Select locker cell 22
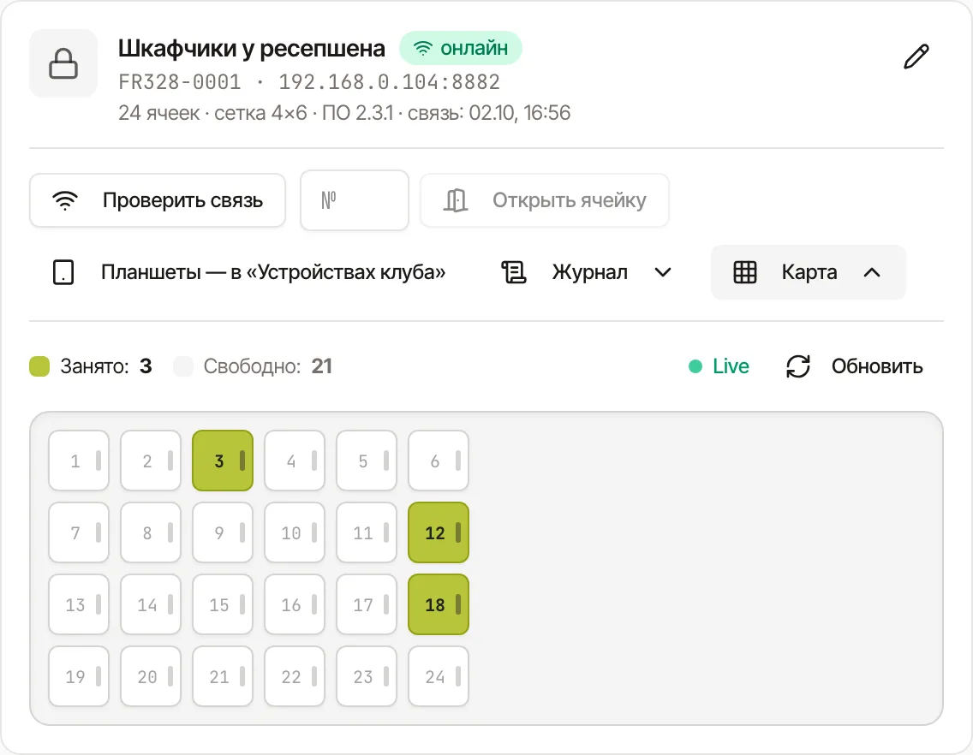The width and height of the screenshot is (973, 755). coord(295,677)
